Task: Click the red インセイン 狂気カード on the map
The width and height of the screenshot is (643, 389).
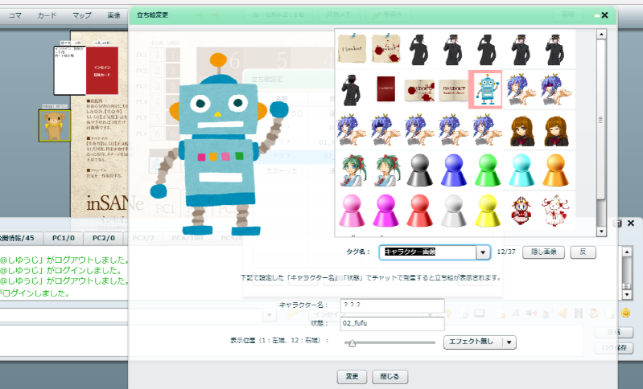Action: coord(102,71)
